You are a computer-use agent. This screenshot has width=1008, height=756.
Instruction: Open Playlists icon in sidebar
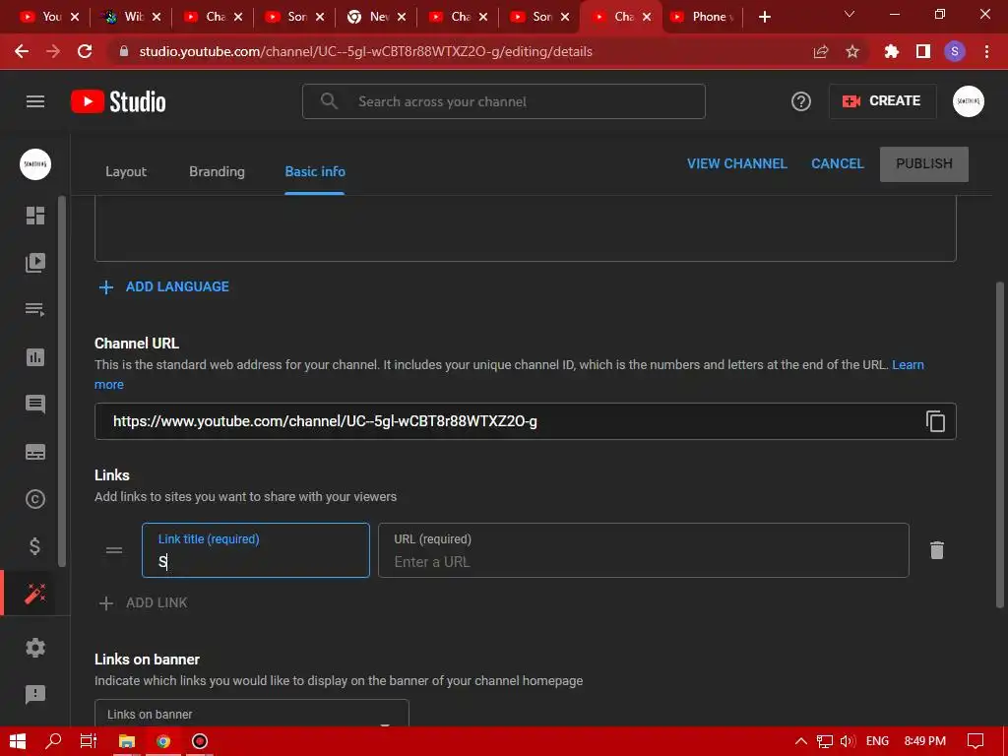pos(35,310)
